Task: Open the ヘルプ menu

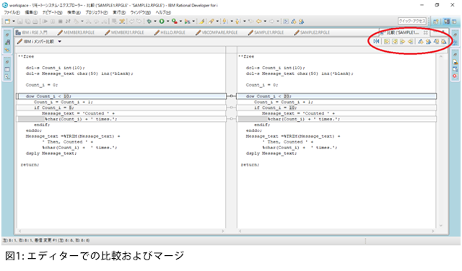Action: [x=163, y=12]
